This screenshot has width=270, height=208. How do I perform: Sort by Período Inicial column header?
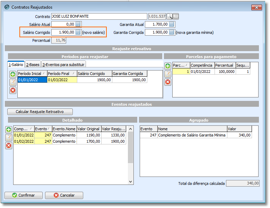pyautogui.click(x=32, y=74)
